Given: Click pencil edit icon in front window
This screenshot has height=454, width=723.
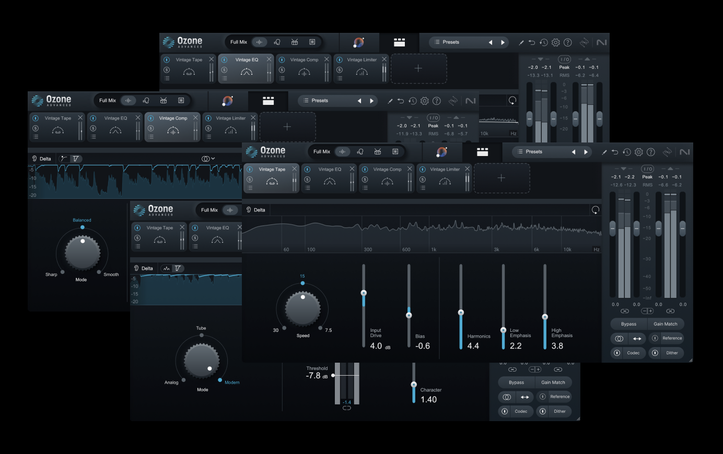Looking at the screenshot, I should click(604, 152).
